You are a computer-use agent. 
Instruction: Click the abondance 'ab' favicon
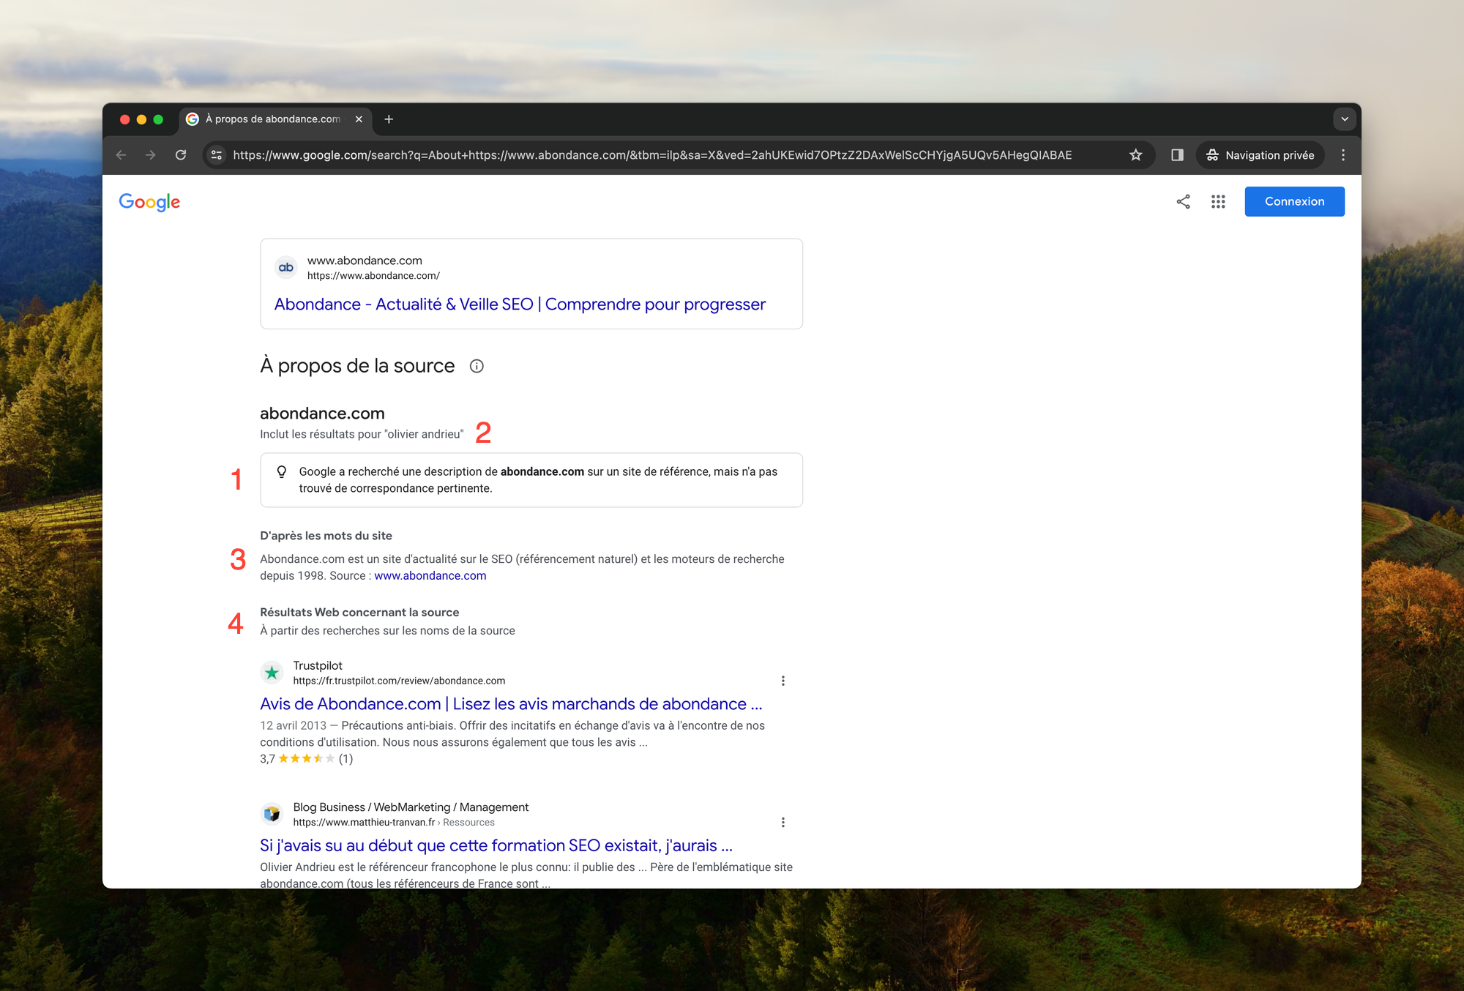(x=286, y=268)
